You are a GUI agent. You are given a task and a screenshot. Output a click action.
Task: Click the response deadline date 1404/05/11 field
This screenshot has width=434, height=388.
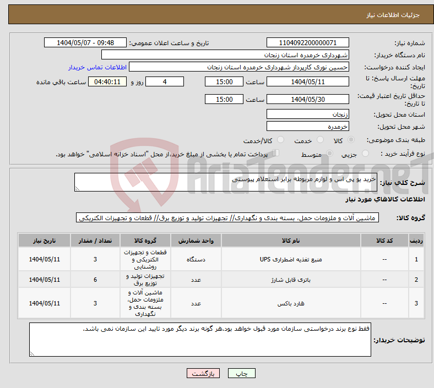[307, 82]
